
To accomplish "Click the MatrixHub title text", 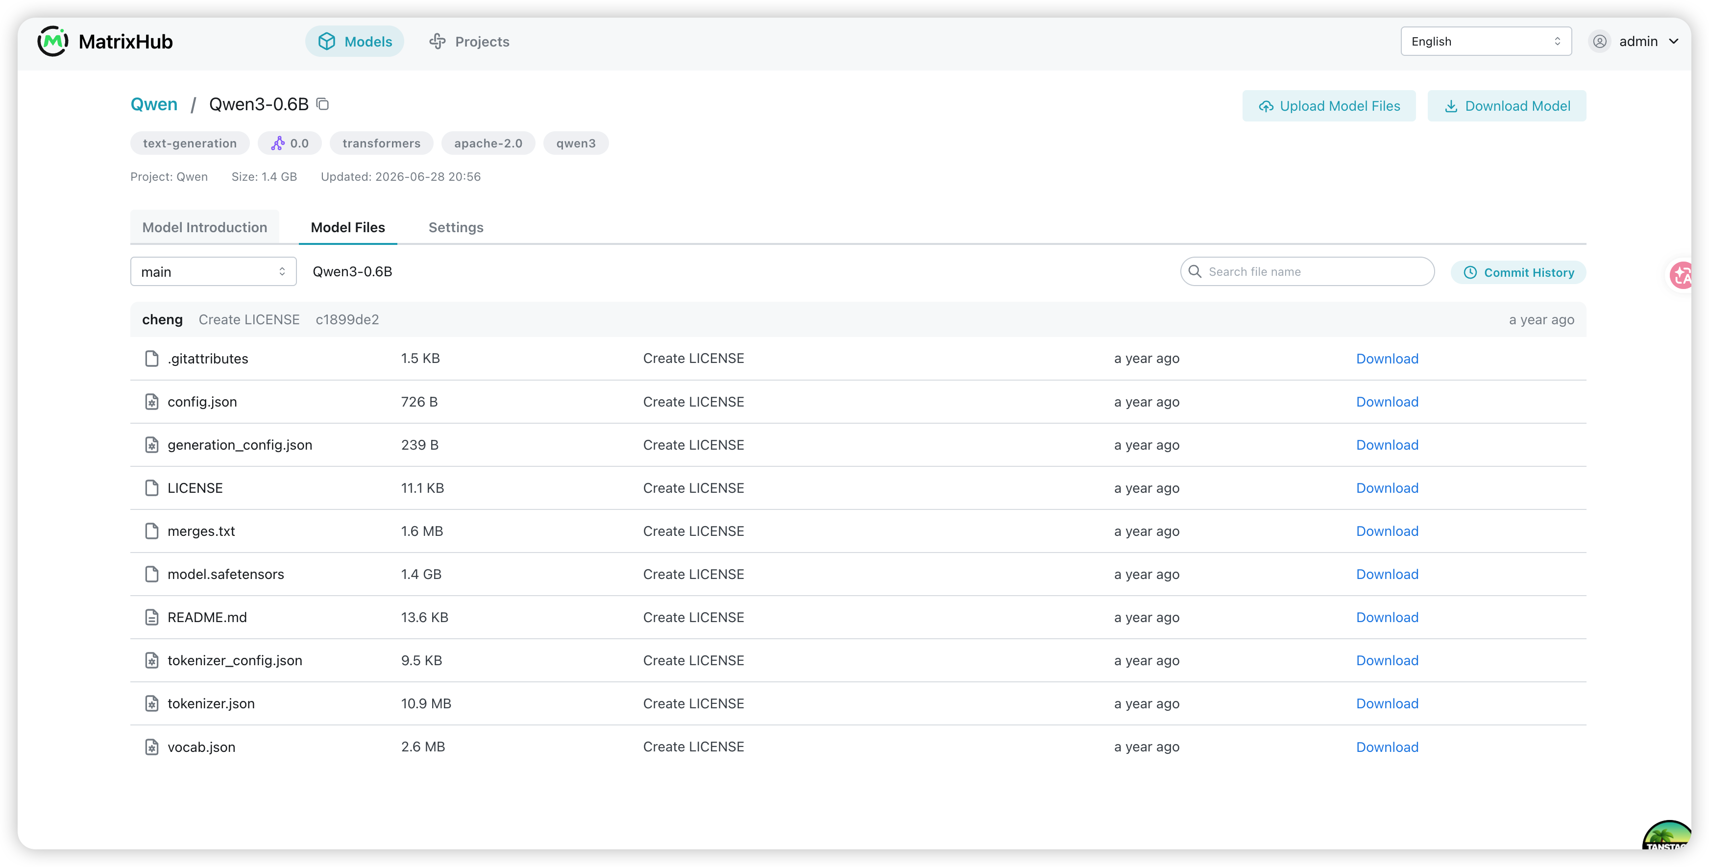I will 125,41.
